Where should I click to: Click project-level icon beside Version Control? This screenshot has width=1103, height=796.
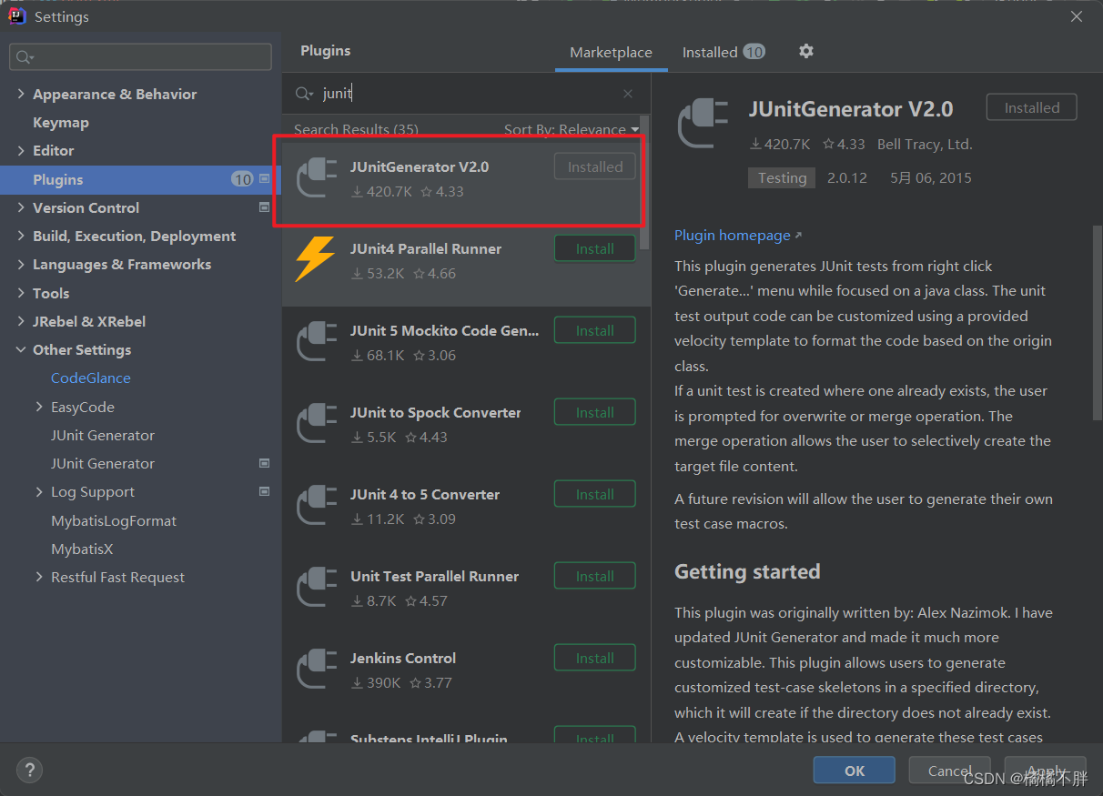point(265,207)
